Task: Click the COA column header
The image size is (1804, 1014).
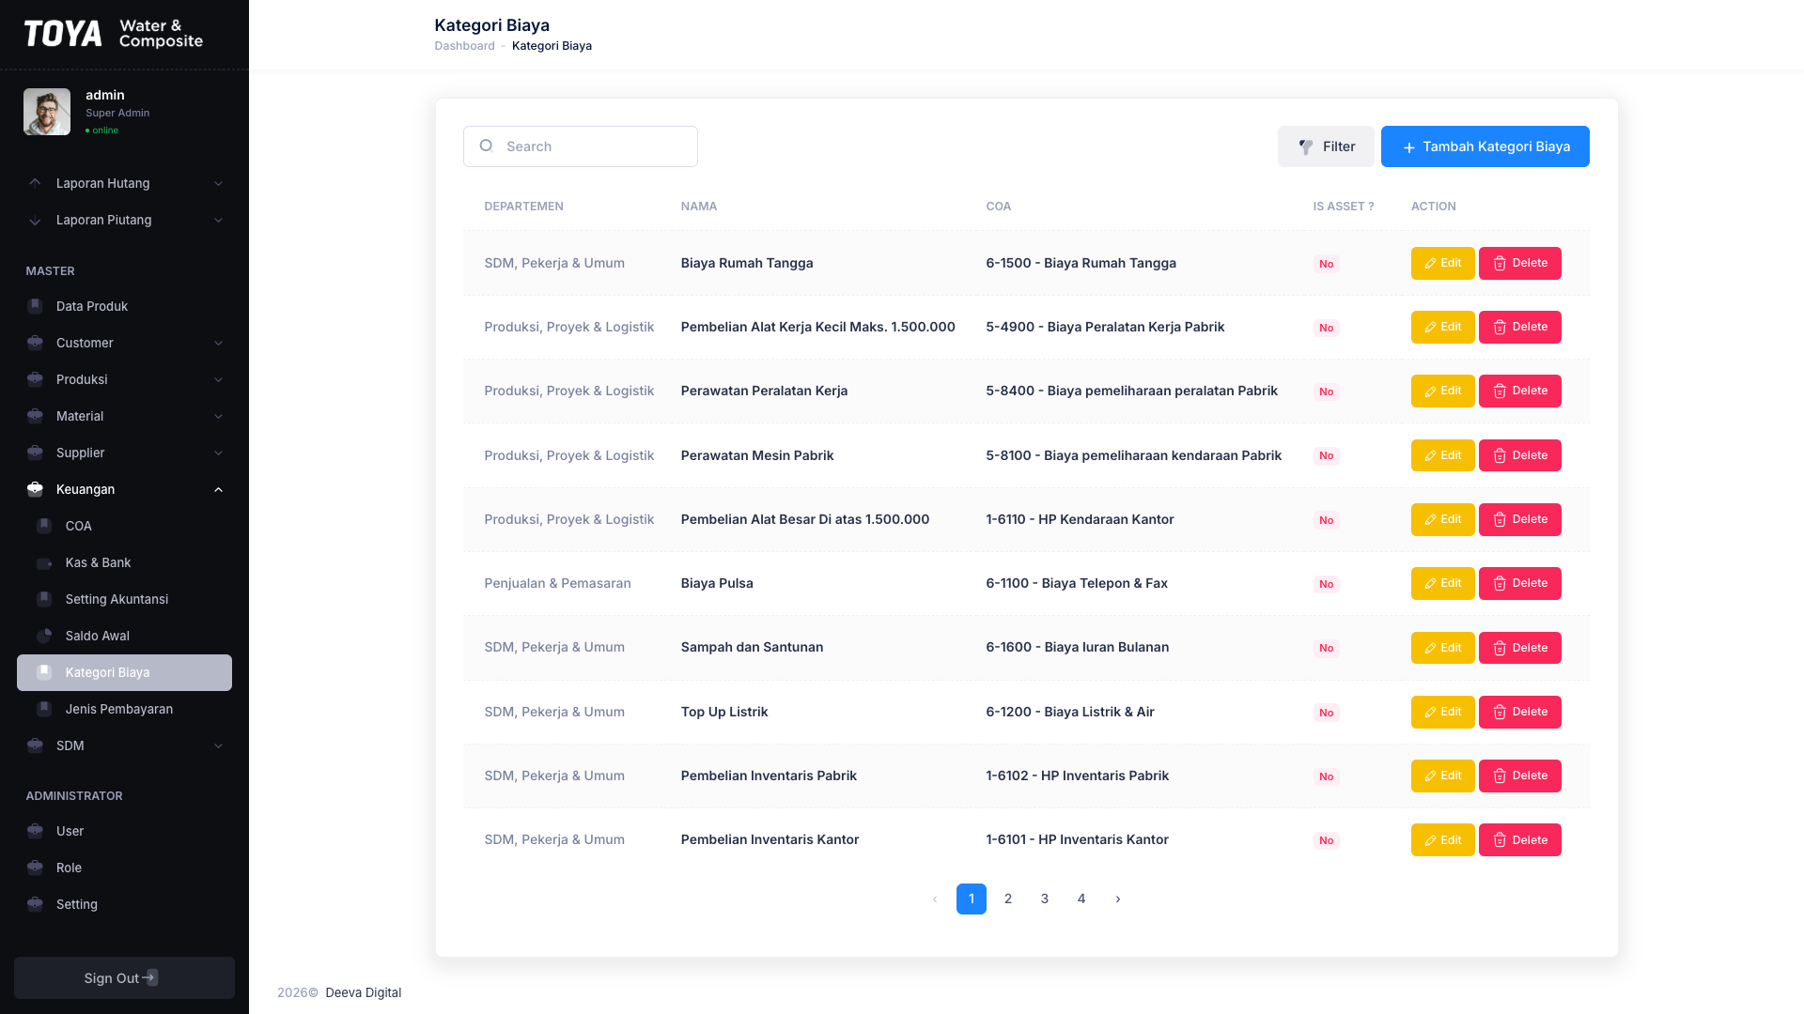Action: click(x=998, y=207)
